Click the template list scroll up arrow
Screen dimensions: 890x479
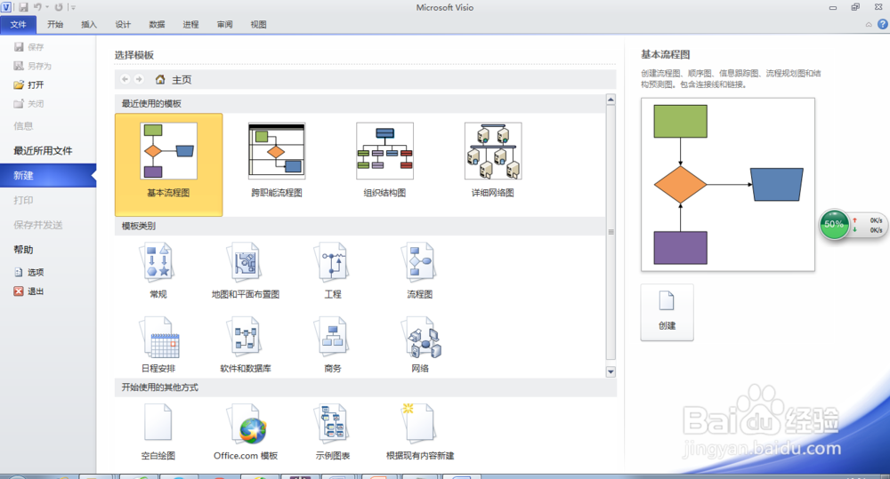coord(611,100)
